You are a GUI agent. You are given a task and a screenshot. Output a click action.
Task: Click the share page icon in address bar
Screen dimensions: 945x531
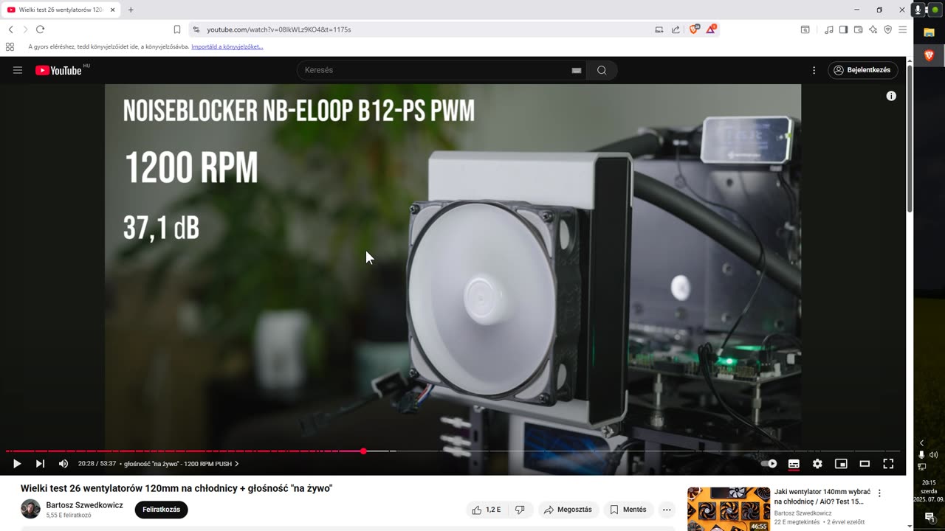coord(676,29)
